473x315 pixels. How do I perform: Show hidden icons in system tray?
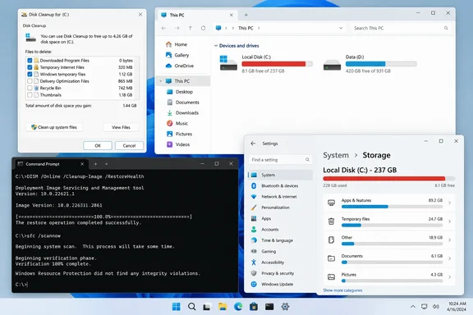(x=413, y=307)
